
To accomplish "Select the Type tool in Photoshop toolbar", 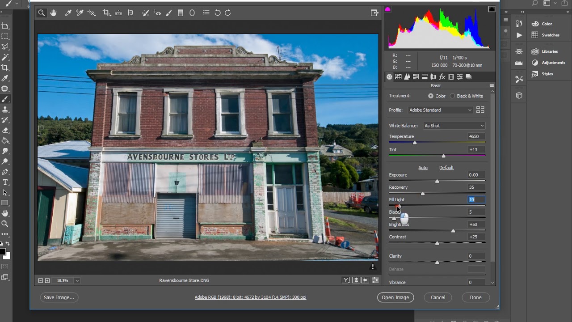I will click(x=5, y=182).
